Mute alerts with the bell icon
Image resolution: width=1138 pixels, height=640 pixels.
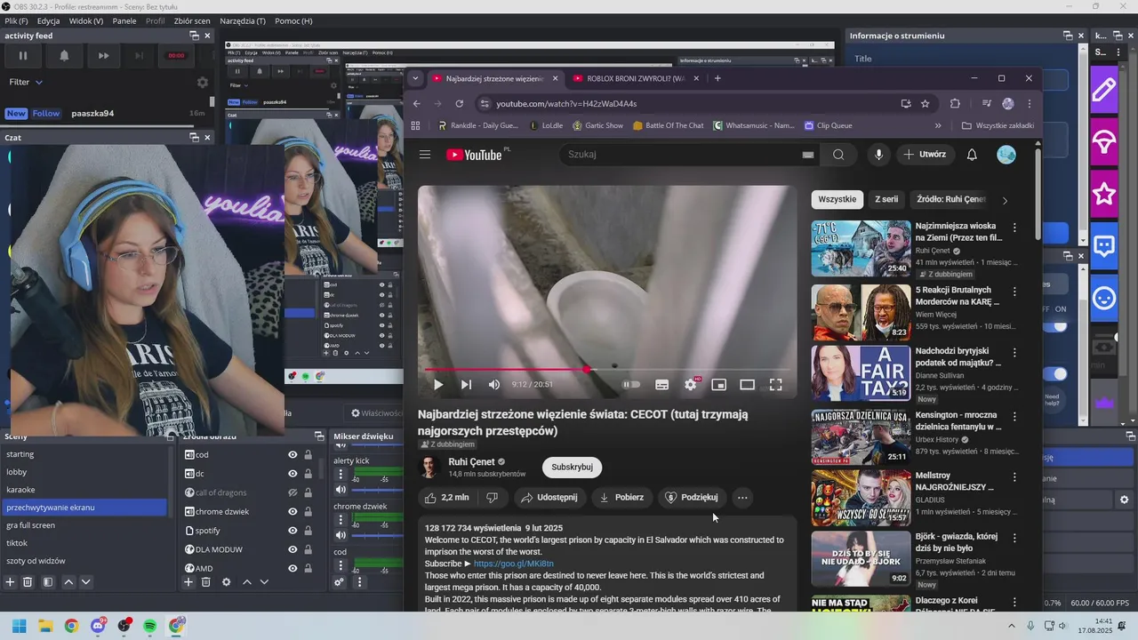64,55
